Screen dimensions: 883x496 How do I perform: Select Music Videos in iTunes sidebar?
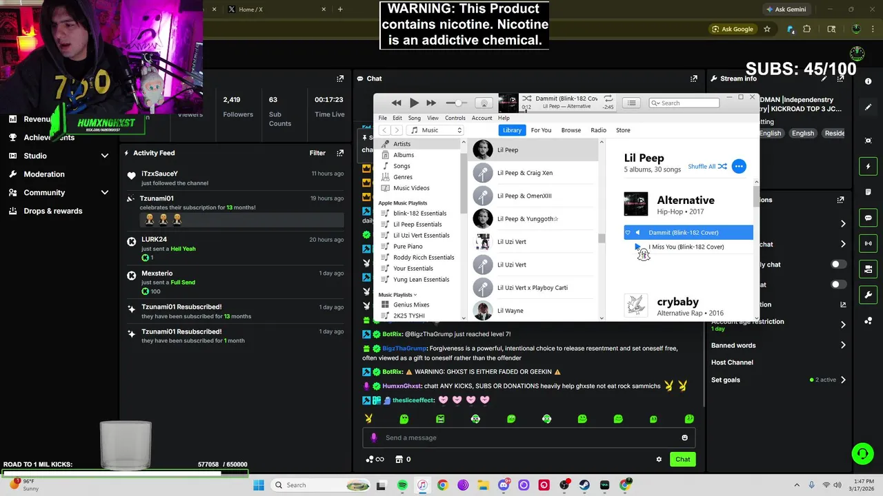(411, 188)
